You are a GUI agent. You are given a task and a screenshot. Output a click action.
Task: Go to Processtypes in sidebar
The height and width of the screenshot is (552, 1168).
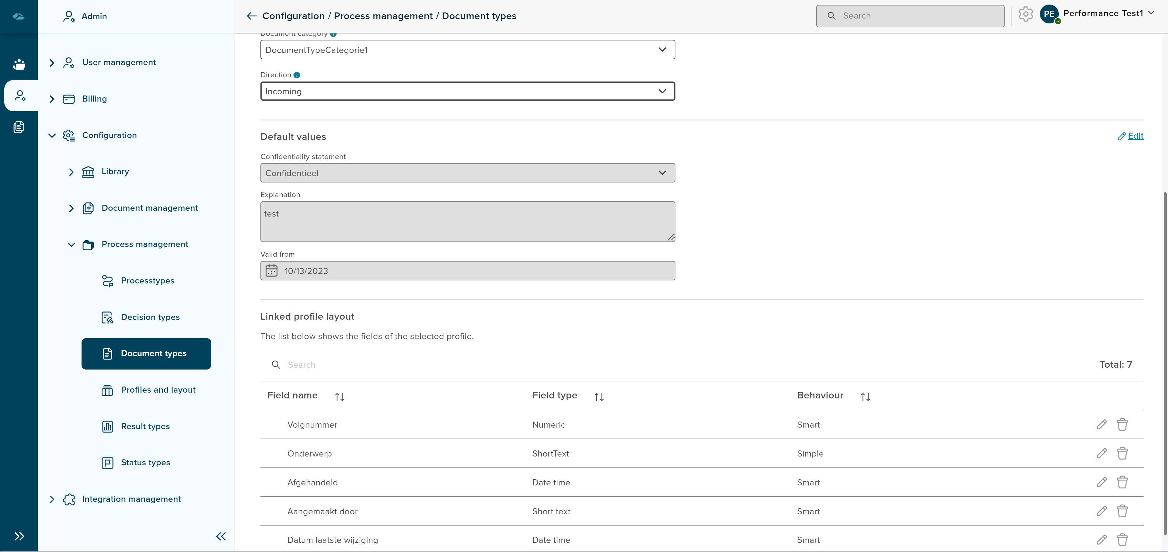[x=147, y=280]
